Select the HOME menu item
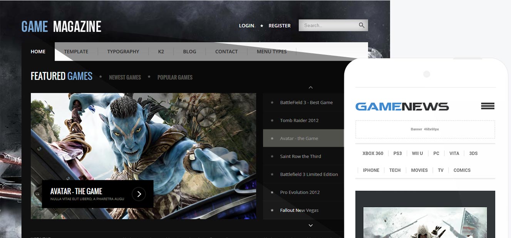511x238 pixels. (x=38, y=51)
